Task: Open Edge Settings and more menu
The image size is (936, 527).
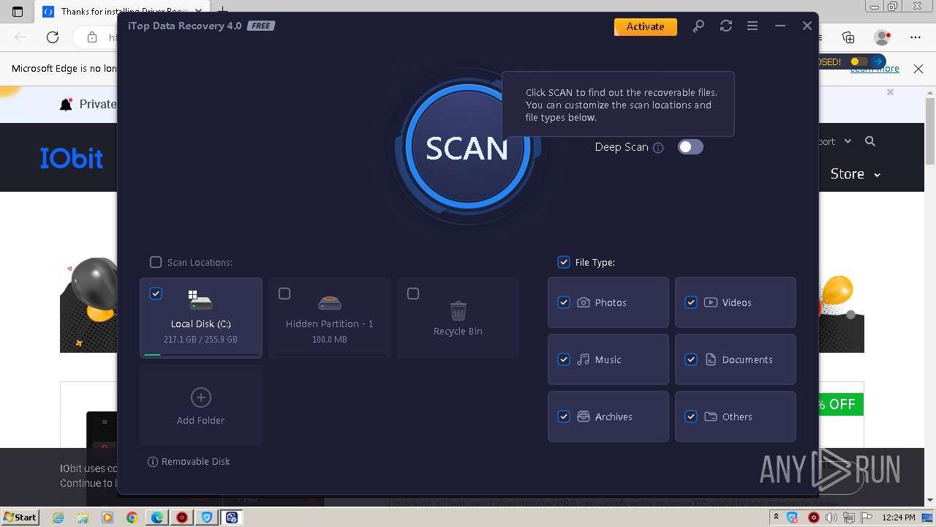Action: click(916, 37)
